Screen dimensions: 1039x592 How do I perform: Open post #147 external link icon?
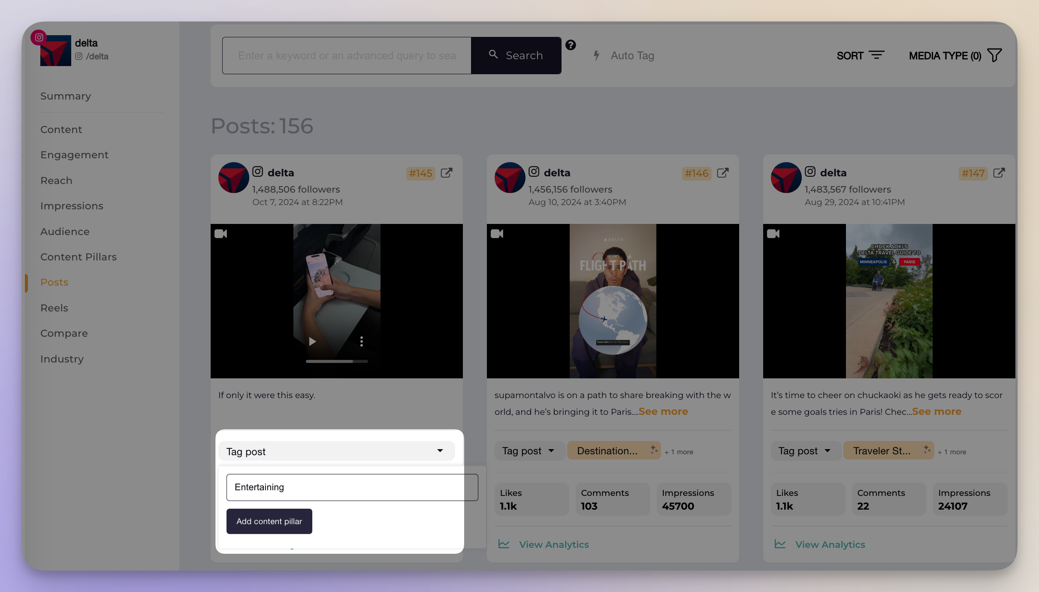999,173
